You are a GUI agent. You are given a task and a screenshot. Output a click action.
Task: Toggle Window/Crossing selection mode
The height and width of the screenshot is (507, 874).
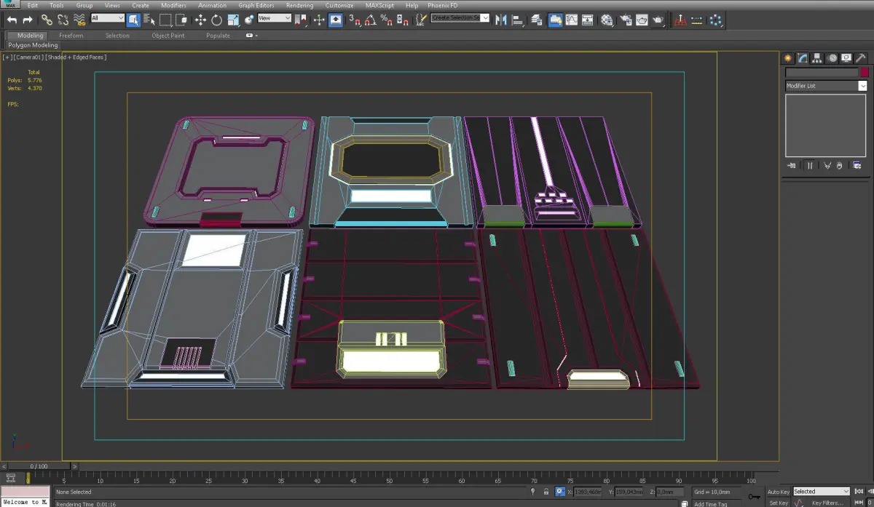[x=181, y=20]
